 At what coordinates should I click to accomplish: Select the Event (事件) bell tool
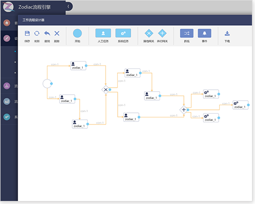click(x=205, y=33)
